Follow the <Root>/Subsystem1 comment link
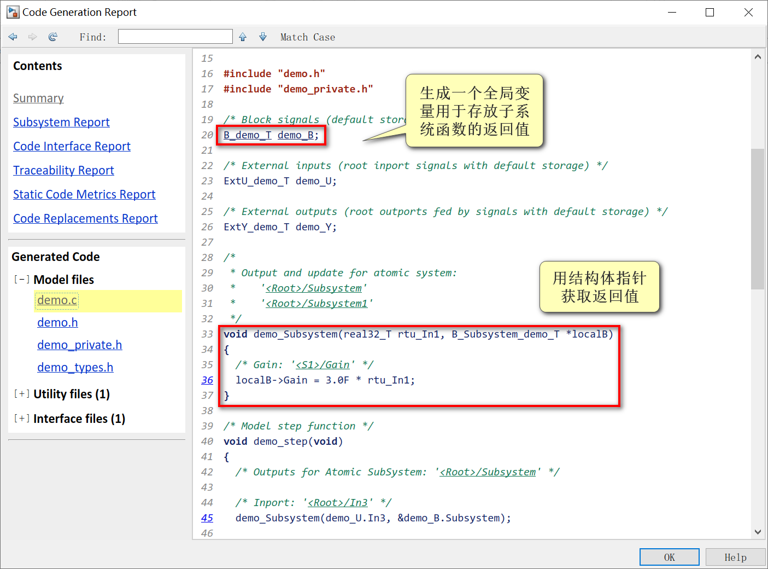This screenshot has height=569, width=768. click(x=316, y=304)
